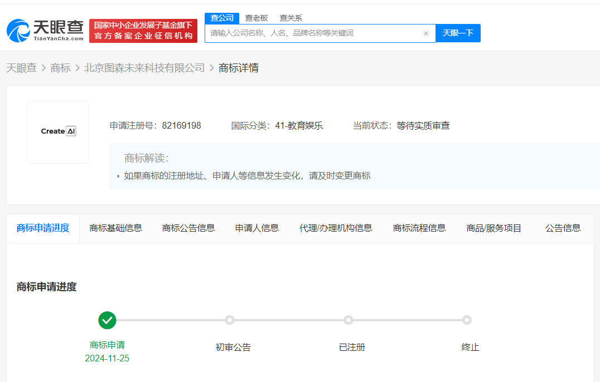Click the 天眼一下 search button
Viewport: 600px width, 382px height.
point(458,33)
